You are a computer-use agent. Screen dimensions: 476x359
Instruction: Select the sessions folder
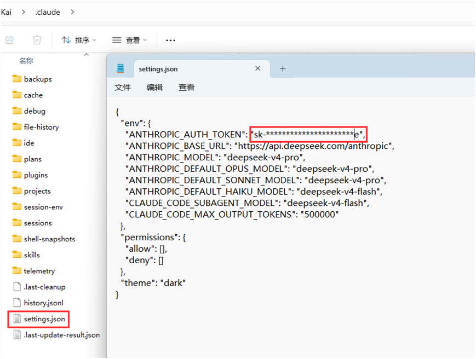click(x=32, y=223)
